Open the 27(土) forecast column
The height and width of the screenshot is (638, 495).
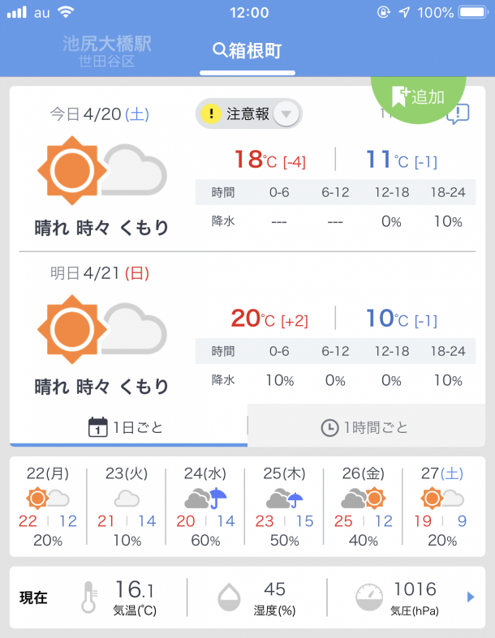pos(442,507)
